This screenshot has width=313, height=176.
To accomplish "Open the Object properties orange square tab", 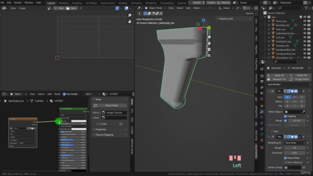I will pyautogui.click(x=262, y=106).
